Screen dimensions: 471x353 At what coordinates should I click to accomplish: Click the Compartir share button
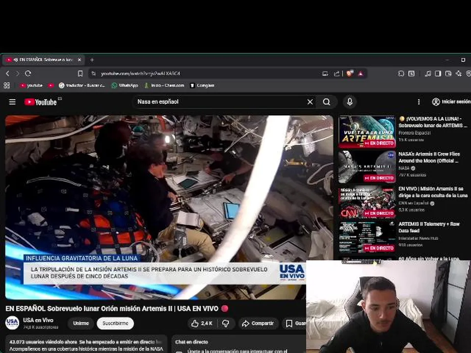(x=258, y=323)
